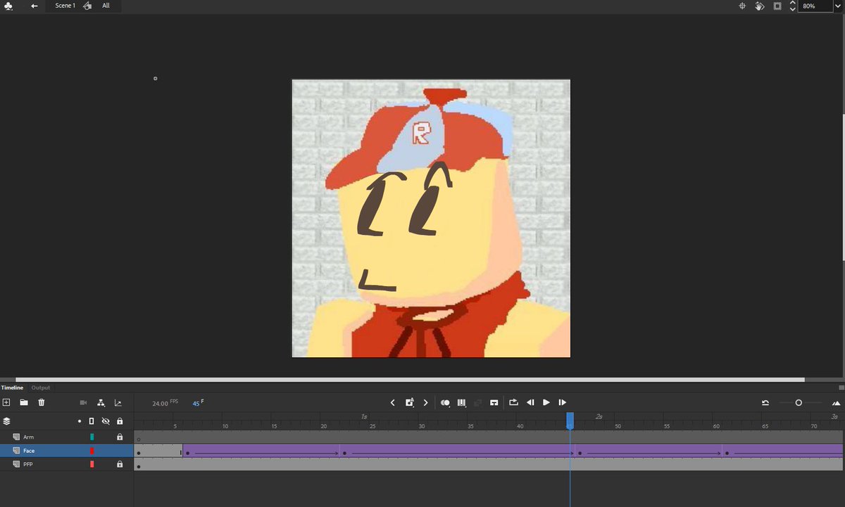Switch to the Timeline tab
The image size is (845, 507).
pyautogui.click(x=12, y=387)
